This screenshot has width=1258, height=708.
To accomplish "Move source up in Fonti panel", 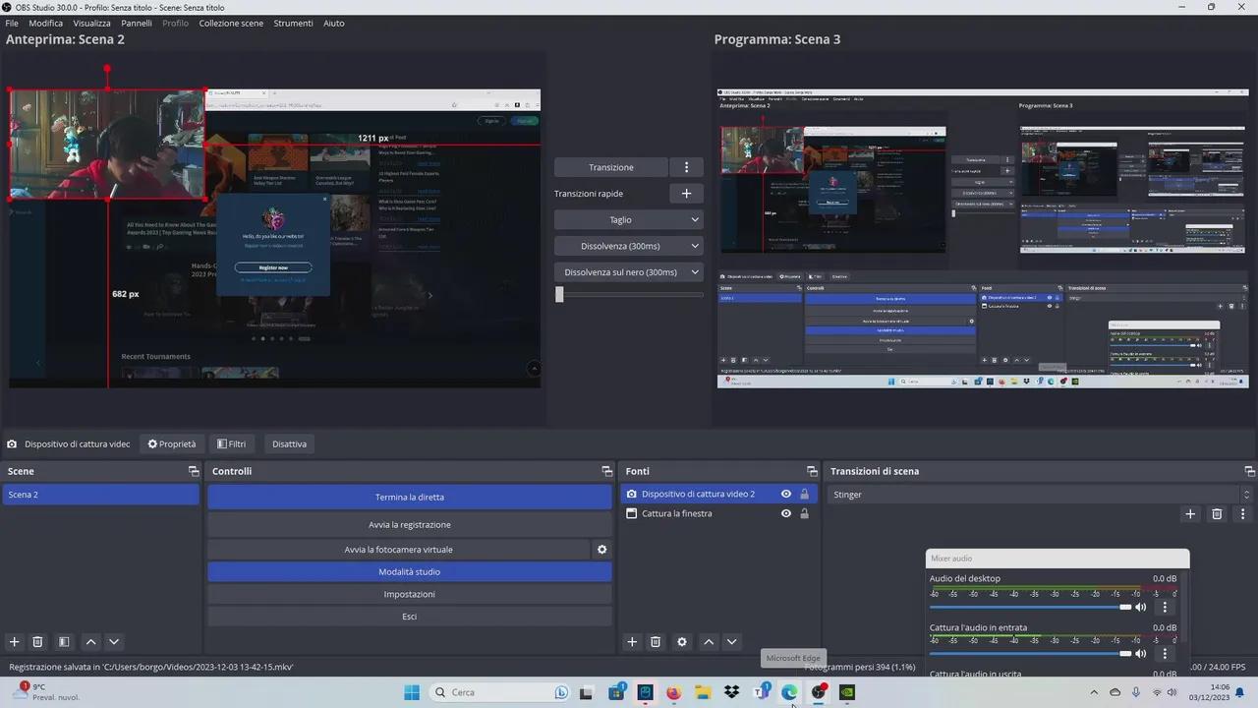I will [x=708, y=641].
